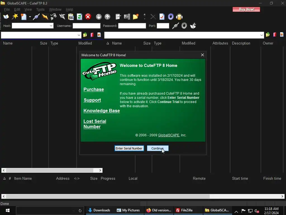Viewport: 286px width, 215px height.
Task: Click the Connect to URL clipboard icon
Action: (x=71, y=17)
